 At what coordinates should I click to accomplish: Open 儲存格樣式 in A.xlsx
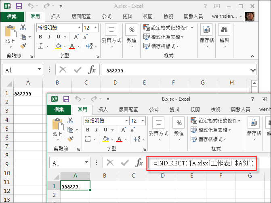pyautogui.click(x=161, y=46)
